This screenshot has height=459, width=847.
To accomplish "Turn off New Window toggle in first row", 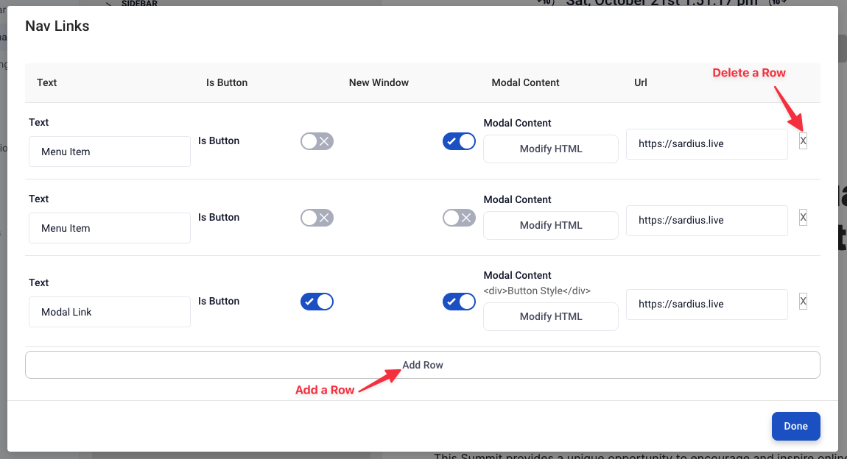I will click(x=459, y=141).
